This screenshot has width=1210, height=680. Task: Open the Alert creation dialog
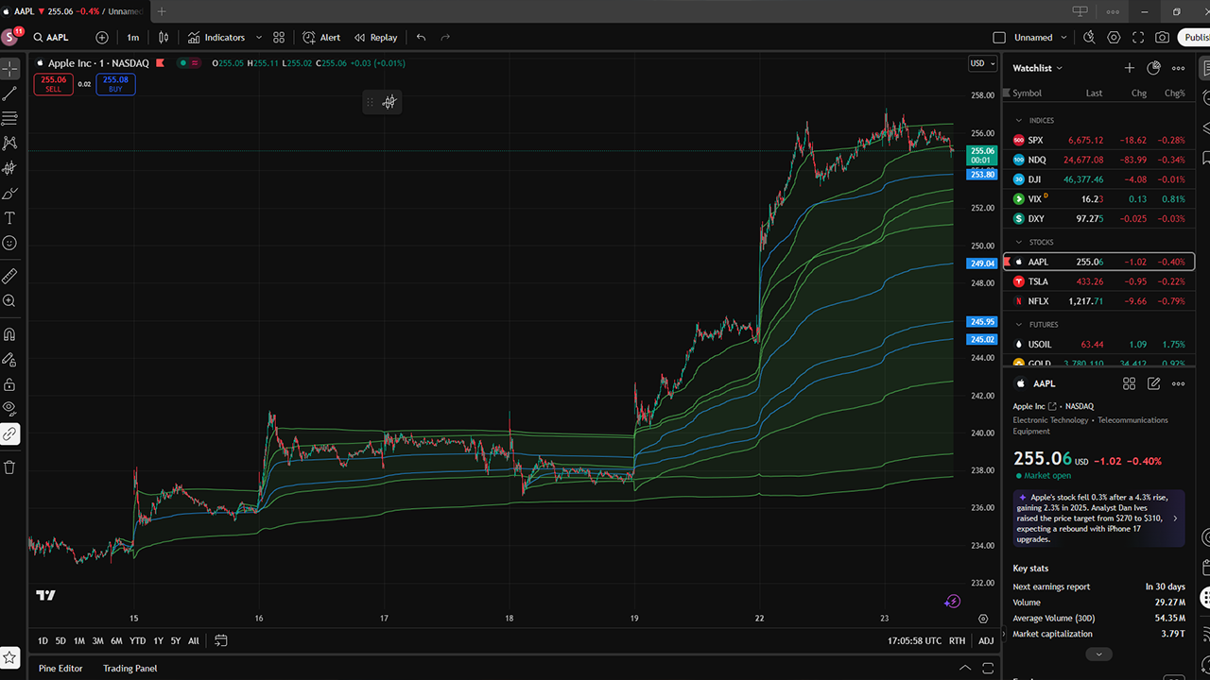[x=321, y=38]
